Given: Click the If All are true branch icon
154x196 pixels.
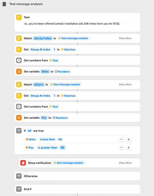Looking at the screenshot, I should [x=19, y=131].
